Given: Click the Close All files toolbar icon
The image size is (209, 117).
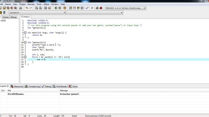Looking at the screenshot, I should click(15, 8).
